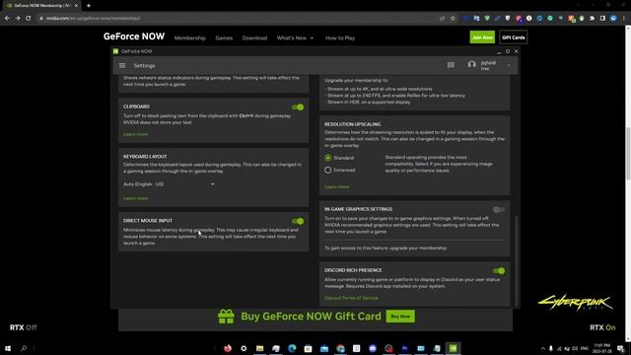Click the KEYBOARD LAYOUT heading

click(x=145, y=156)
